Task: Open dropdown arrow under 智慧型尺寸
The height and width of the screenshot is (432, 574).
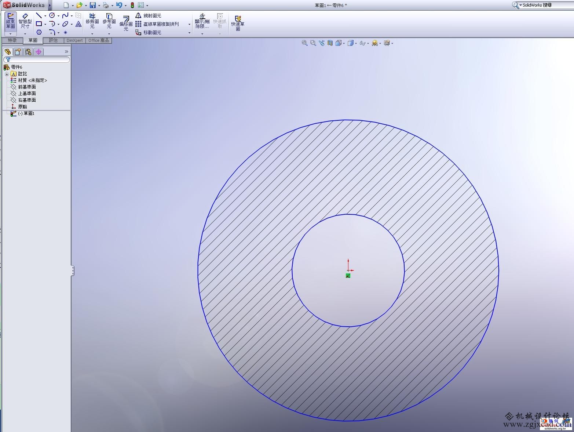Action: pyautogui.click(x=25, y=34)
